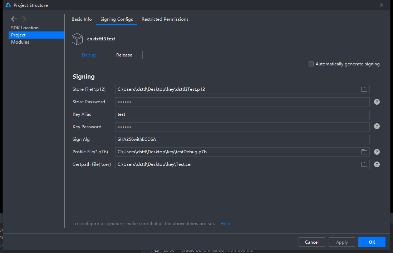
Task: Click Key Password help question icon
Action: pos(377,126)
